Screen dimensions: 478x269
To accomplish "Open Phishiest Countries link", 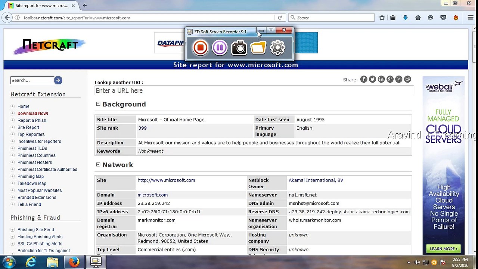I will pyautogui.click(x=36, y=155).
